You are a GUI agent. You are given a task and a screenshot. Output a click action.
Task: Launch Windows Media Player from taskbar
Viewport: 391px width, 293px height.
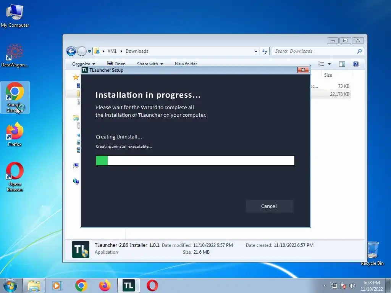click(x=57, y=285)
